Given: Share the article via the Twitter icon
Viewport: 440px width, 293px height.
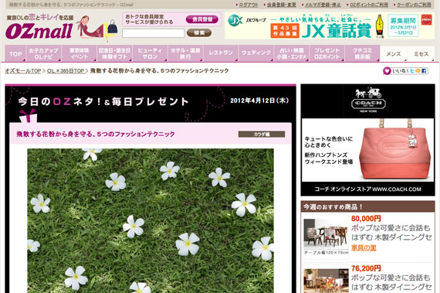Looking at the screenshot, I should (x=411, y=71).
